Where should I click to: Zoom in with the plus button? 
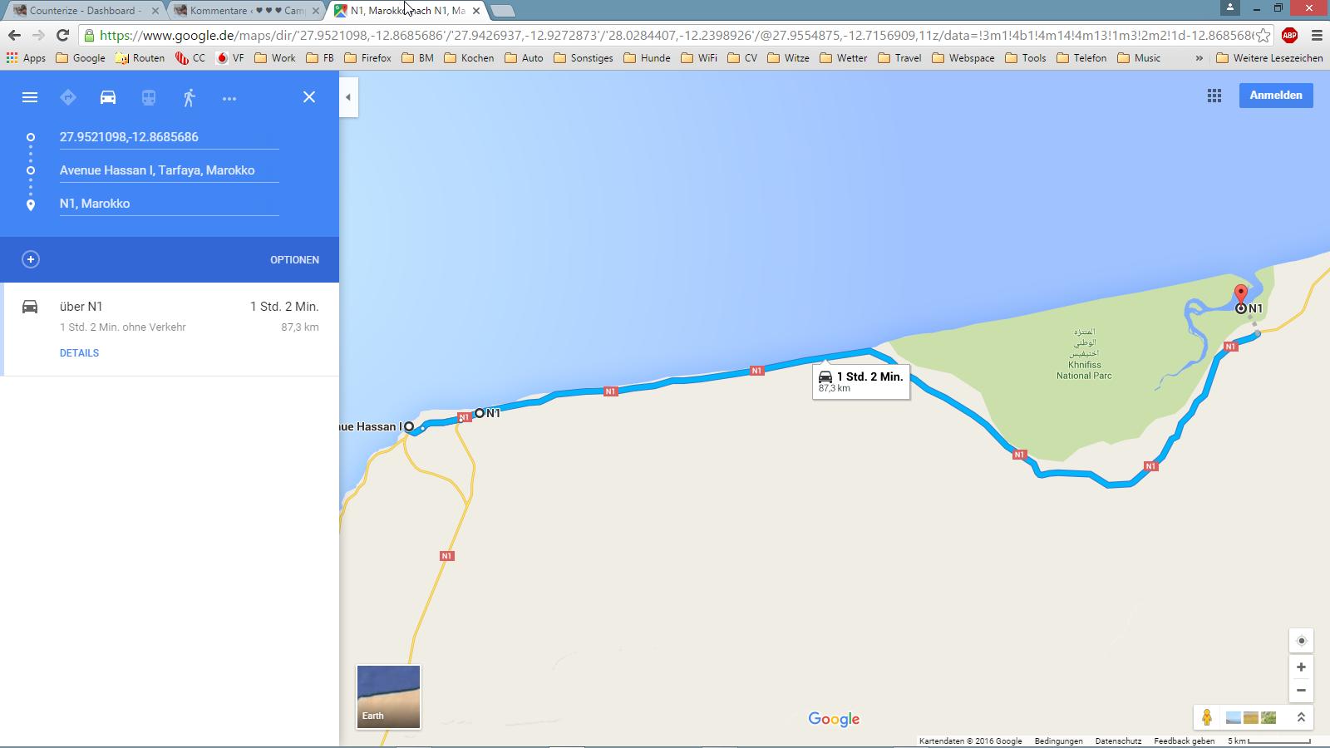click(1302, 667)
